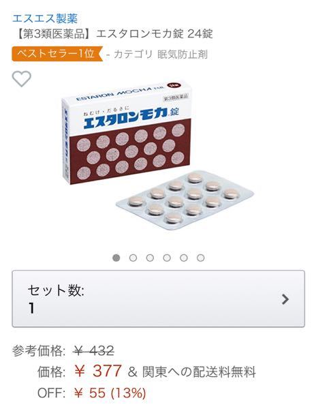Click the struck-through reference price ¥ 432

pos(94,350)
